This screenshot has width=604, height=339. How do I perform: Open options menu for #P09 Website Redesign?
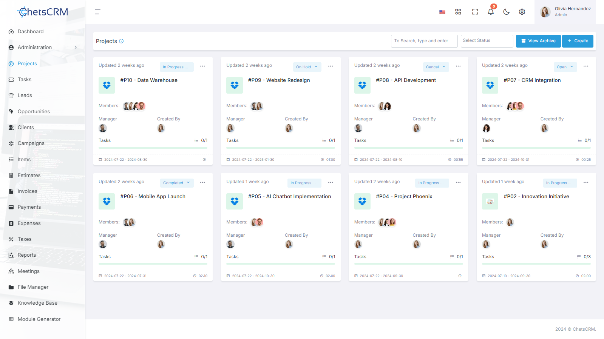click(331, 66)
